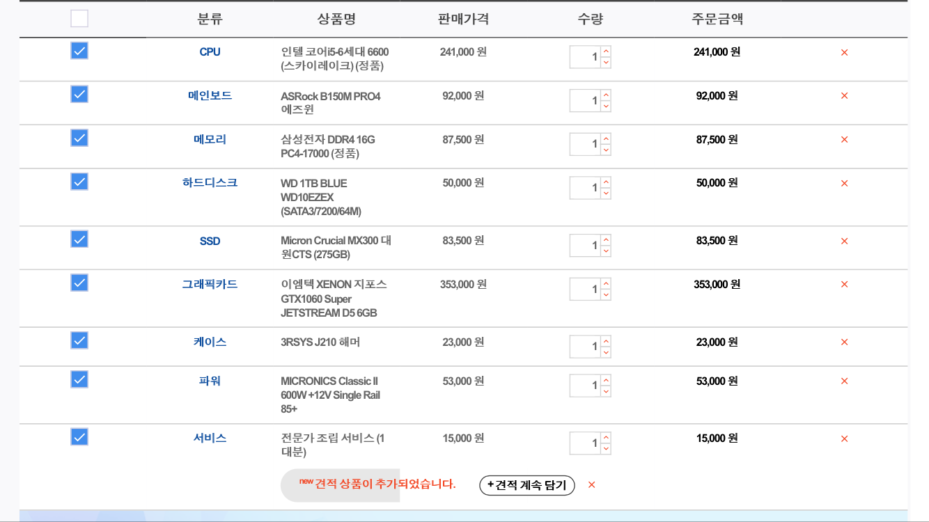Open the 메인보드 category link
929x522 pixels.
210,96
